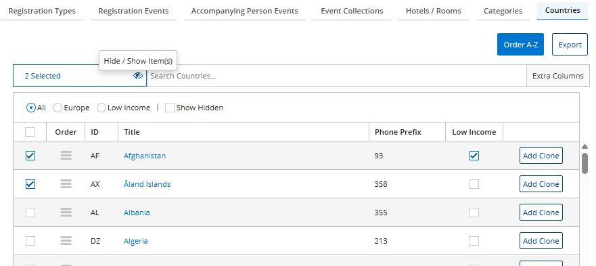Click the Hide / Show Items eye icon
The width and height of the screenshot is (596, 266).
[x=137, y=76]
